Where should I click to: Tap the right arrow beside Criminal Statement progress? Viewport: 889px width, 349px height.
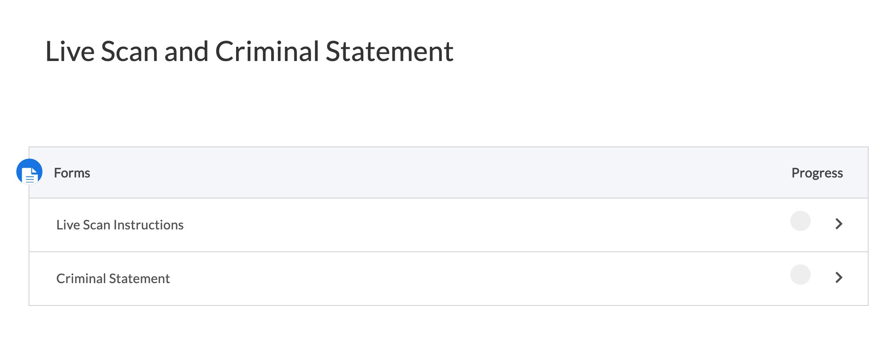(838, 277)
